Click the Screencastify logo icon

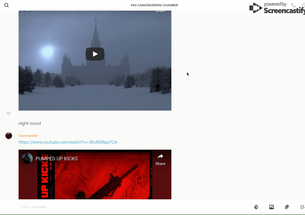tap(256, 8)
